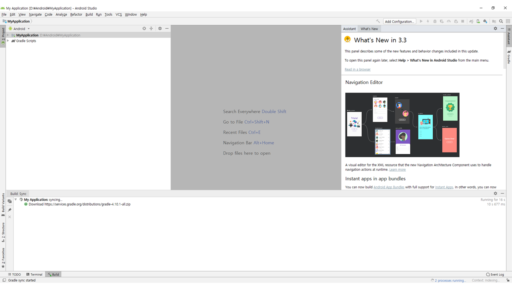Click the Navigation Editor preview image

click(x=402, y=125)
